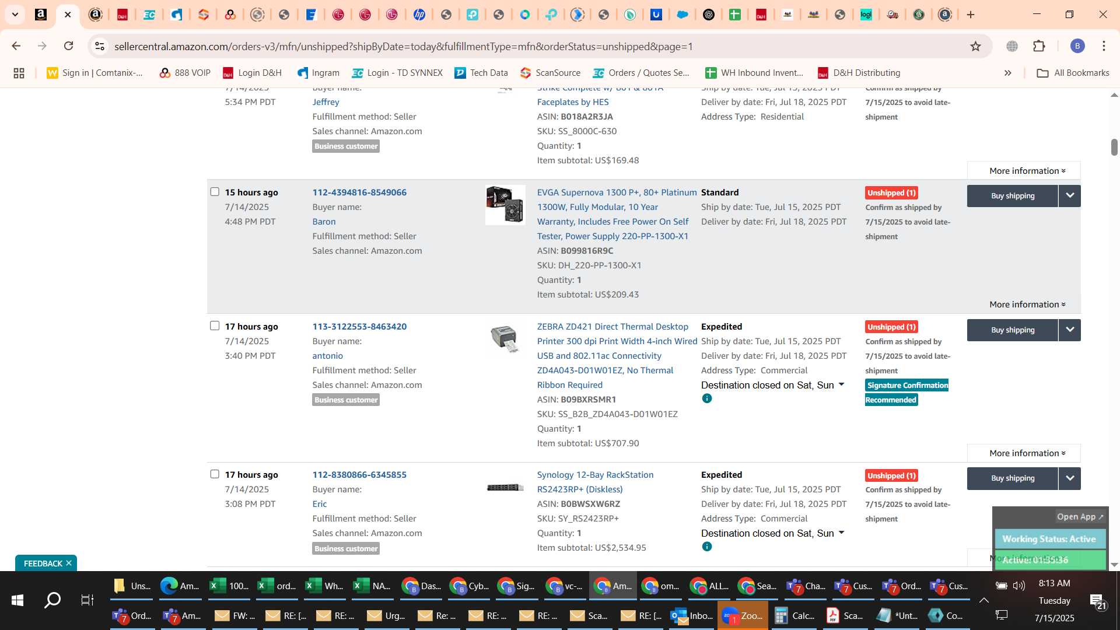Close the active browser tab
1120x630 pixels.
click(68, 15)
